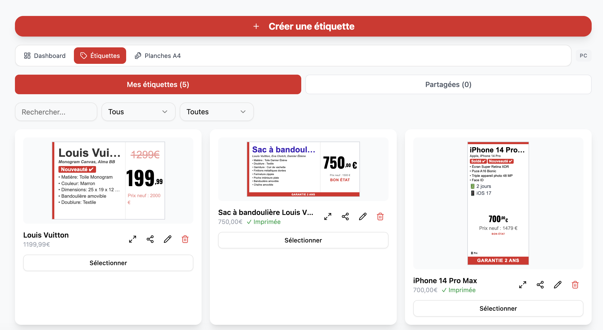Open the Planches A4 tab
Image resolution: width=603 pixels, height=330 pixels.
click(x=158, y=56)
